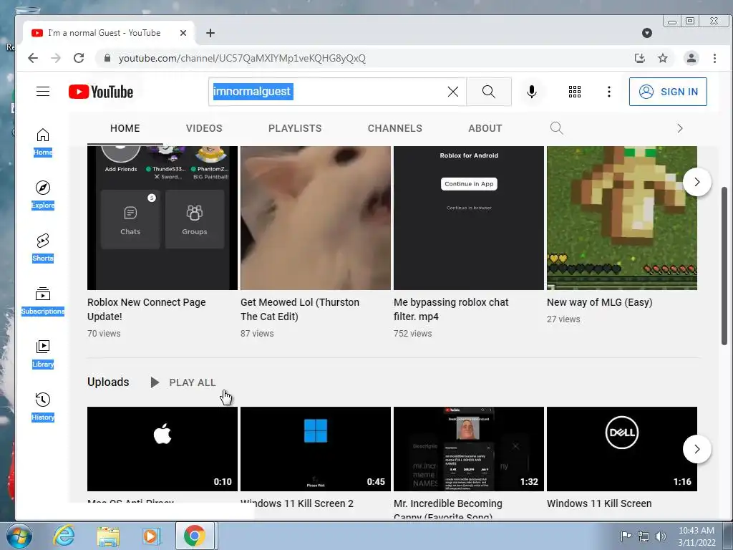Click the white cat video thumbnail

coord(316,218)
